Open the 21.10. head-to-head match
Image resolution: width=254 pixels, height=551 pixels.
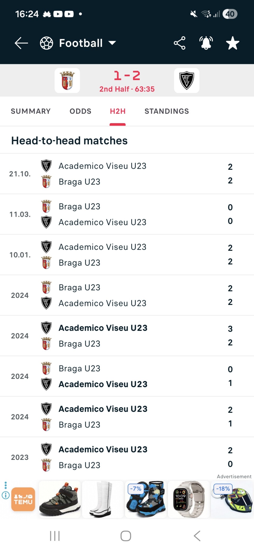(127, 174)
